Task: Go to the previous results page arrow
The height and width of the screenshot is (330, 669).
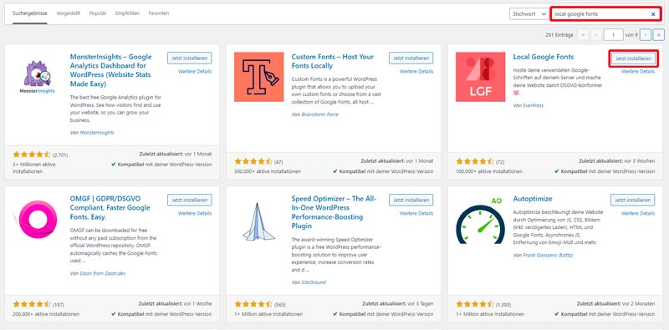Action: [596, 35]
